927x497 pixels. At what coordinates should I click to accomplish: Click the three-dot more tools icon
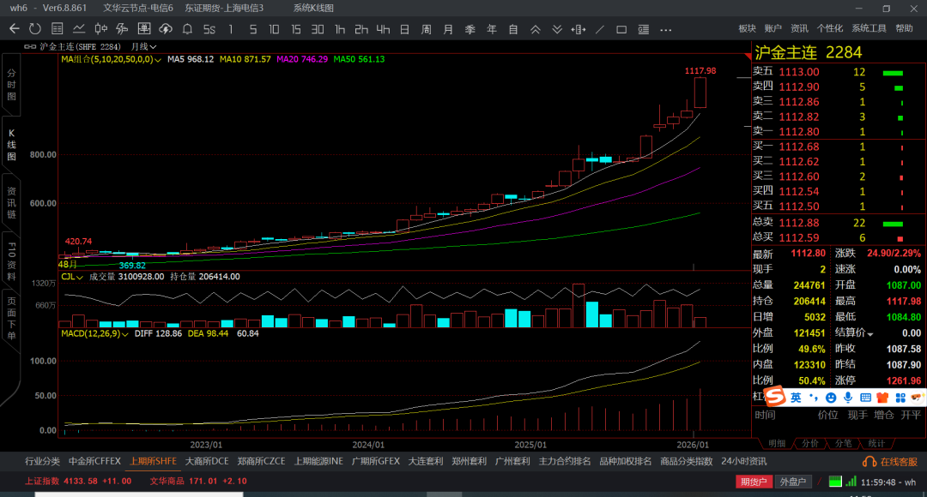pyautogui.click(x=665, y=29)
